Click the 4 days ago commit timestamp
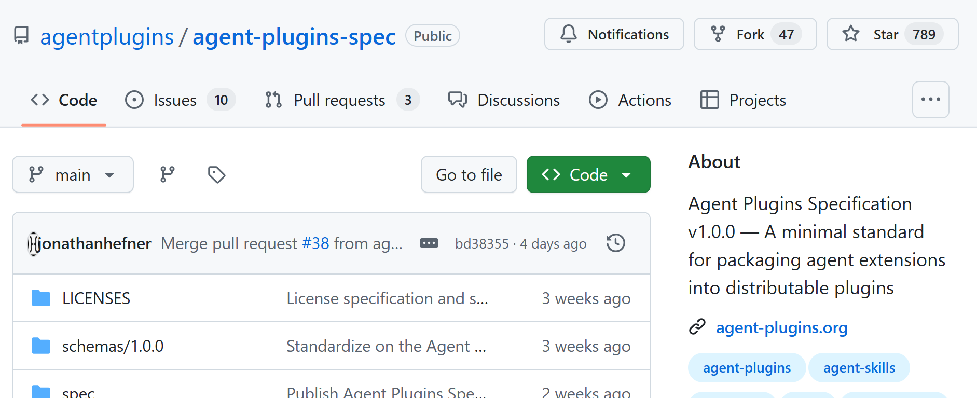 [553, 244]
